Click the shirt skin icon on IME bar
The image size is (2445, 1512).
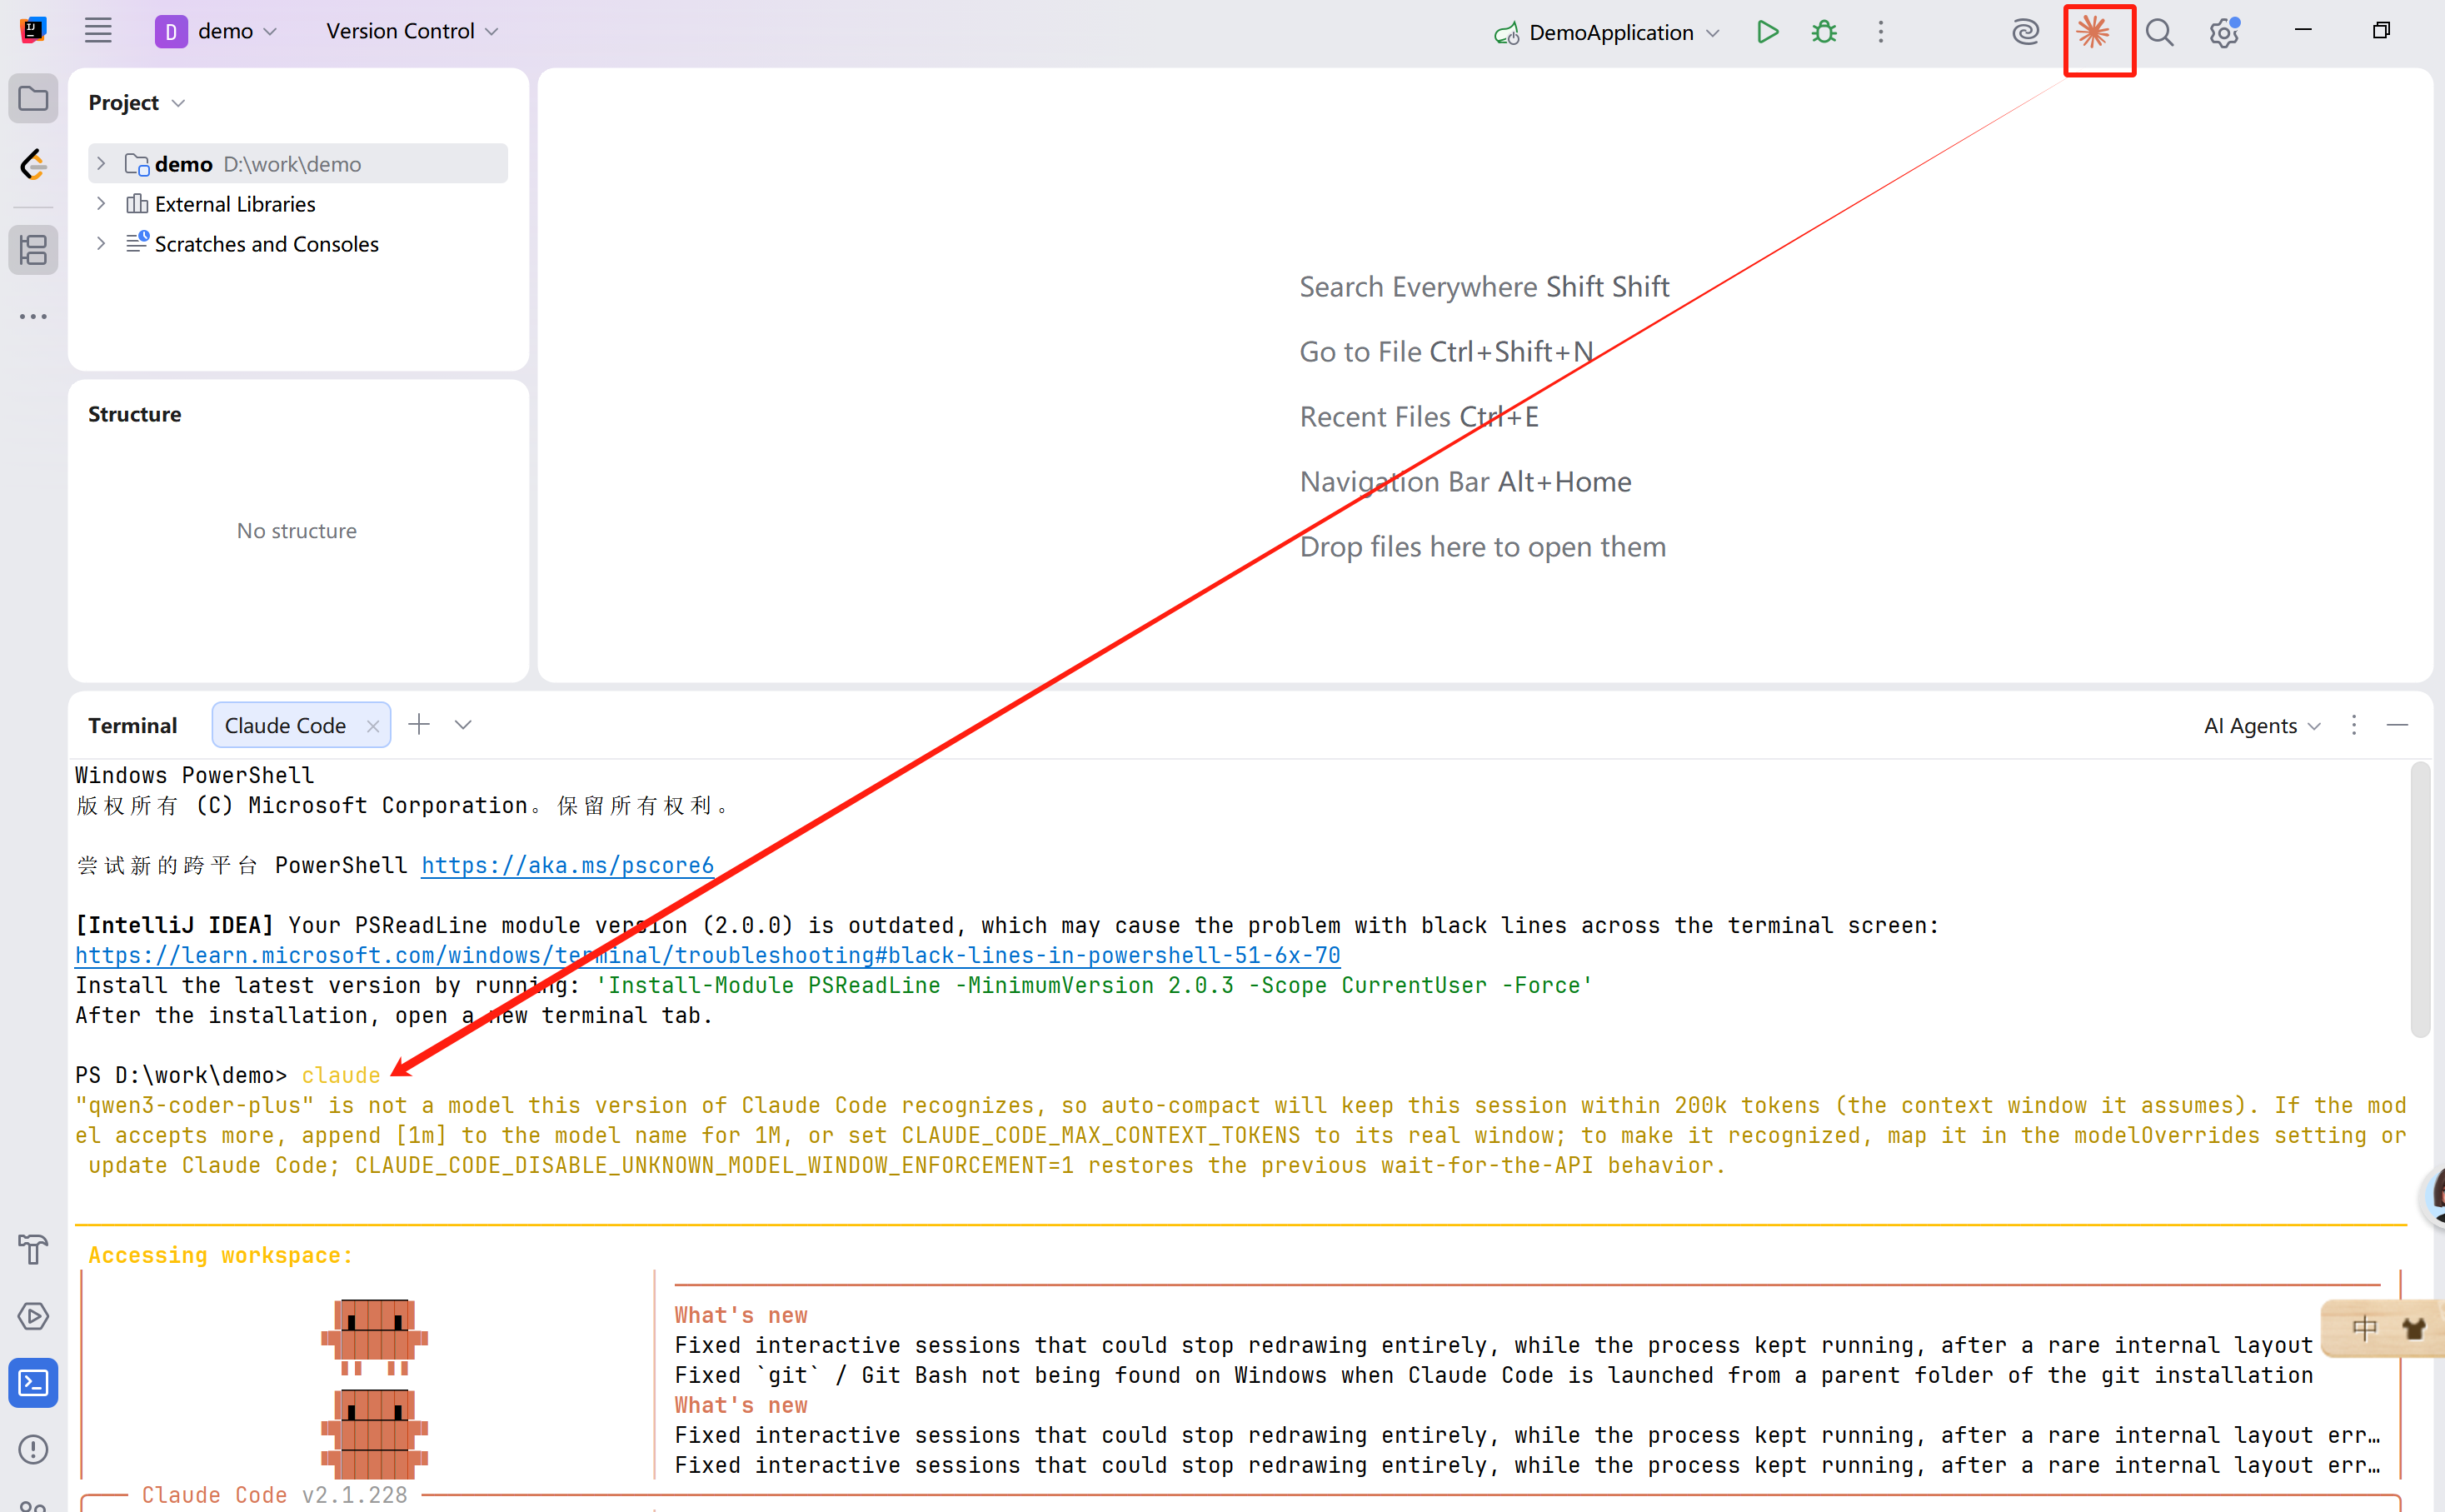(x=2413, y=1329)
